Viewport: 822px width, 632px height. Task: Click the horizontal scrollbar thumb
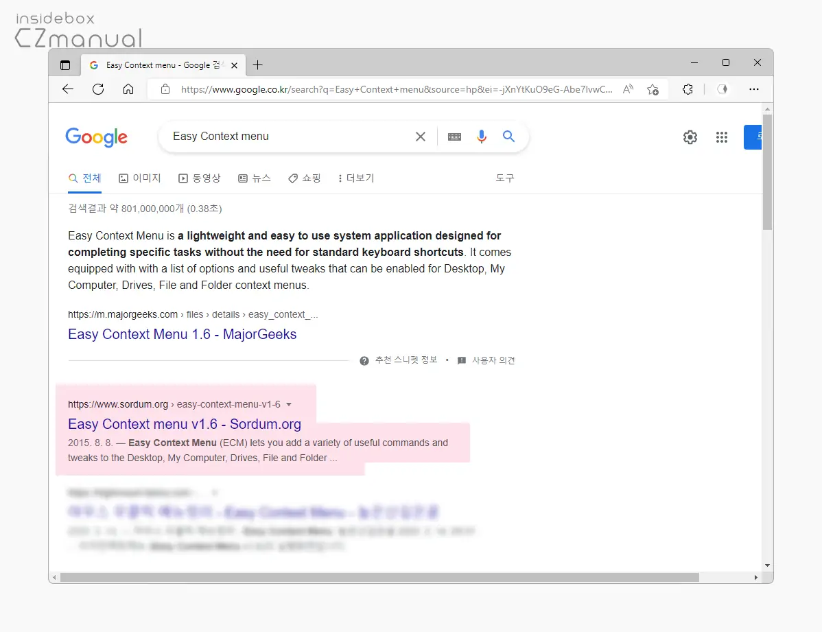pyautogui.click(x=379, y=578)
